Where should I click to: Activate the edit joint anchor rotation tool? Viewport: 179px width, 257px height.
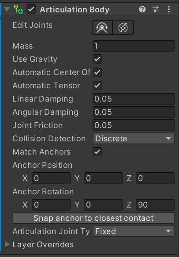click(123, 27)
